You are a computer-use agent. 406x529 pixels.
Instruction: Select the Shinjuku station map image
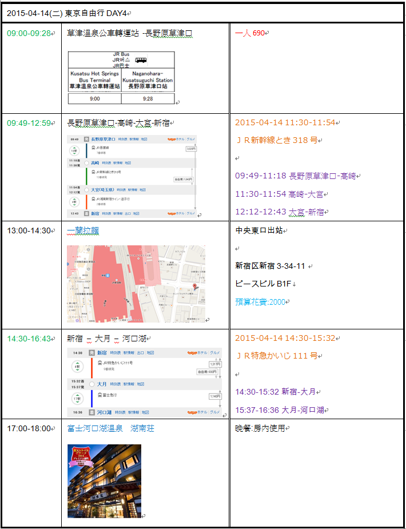click(136, 284)
